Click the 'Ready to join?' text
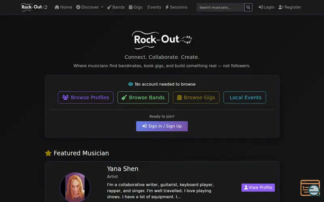324x202 pixels. pos(162,116)
